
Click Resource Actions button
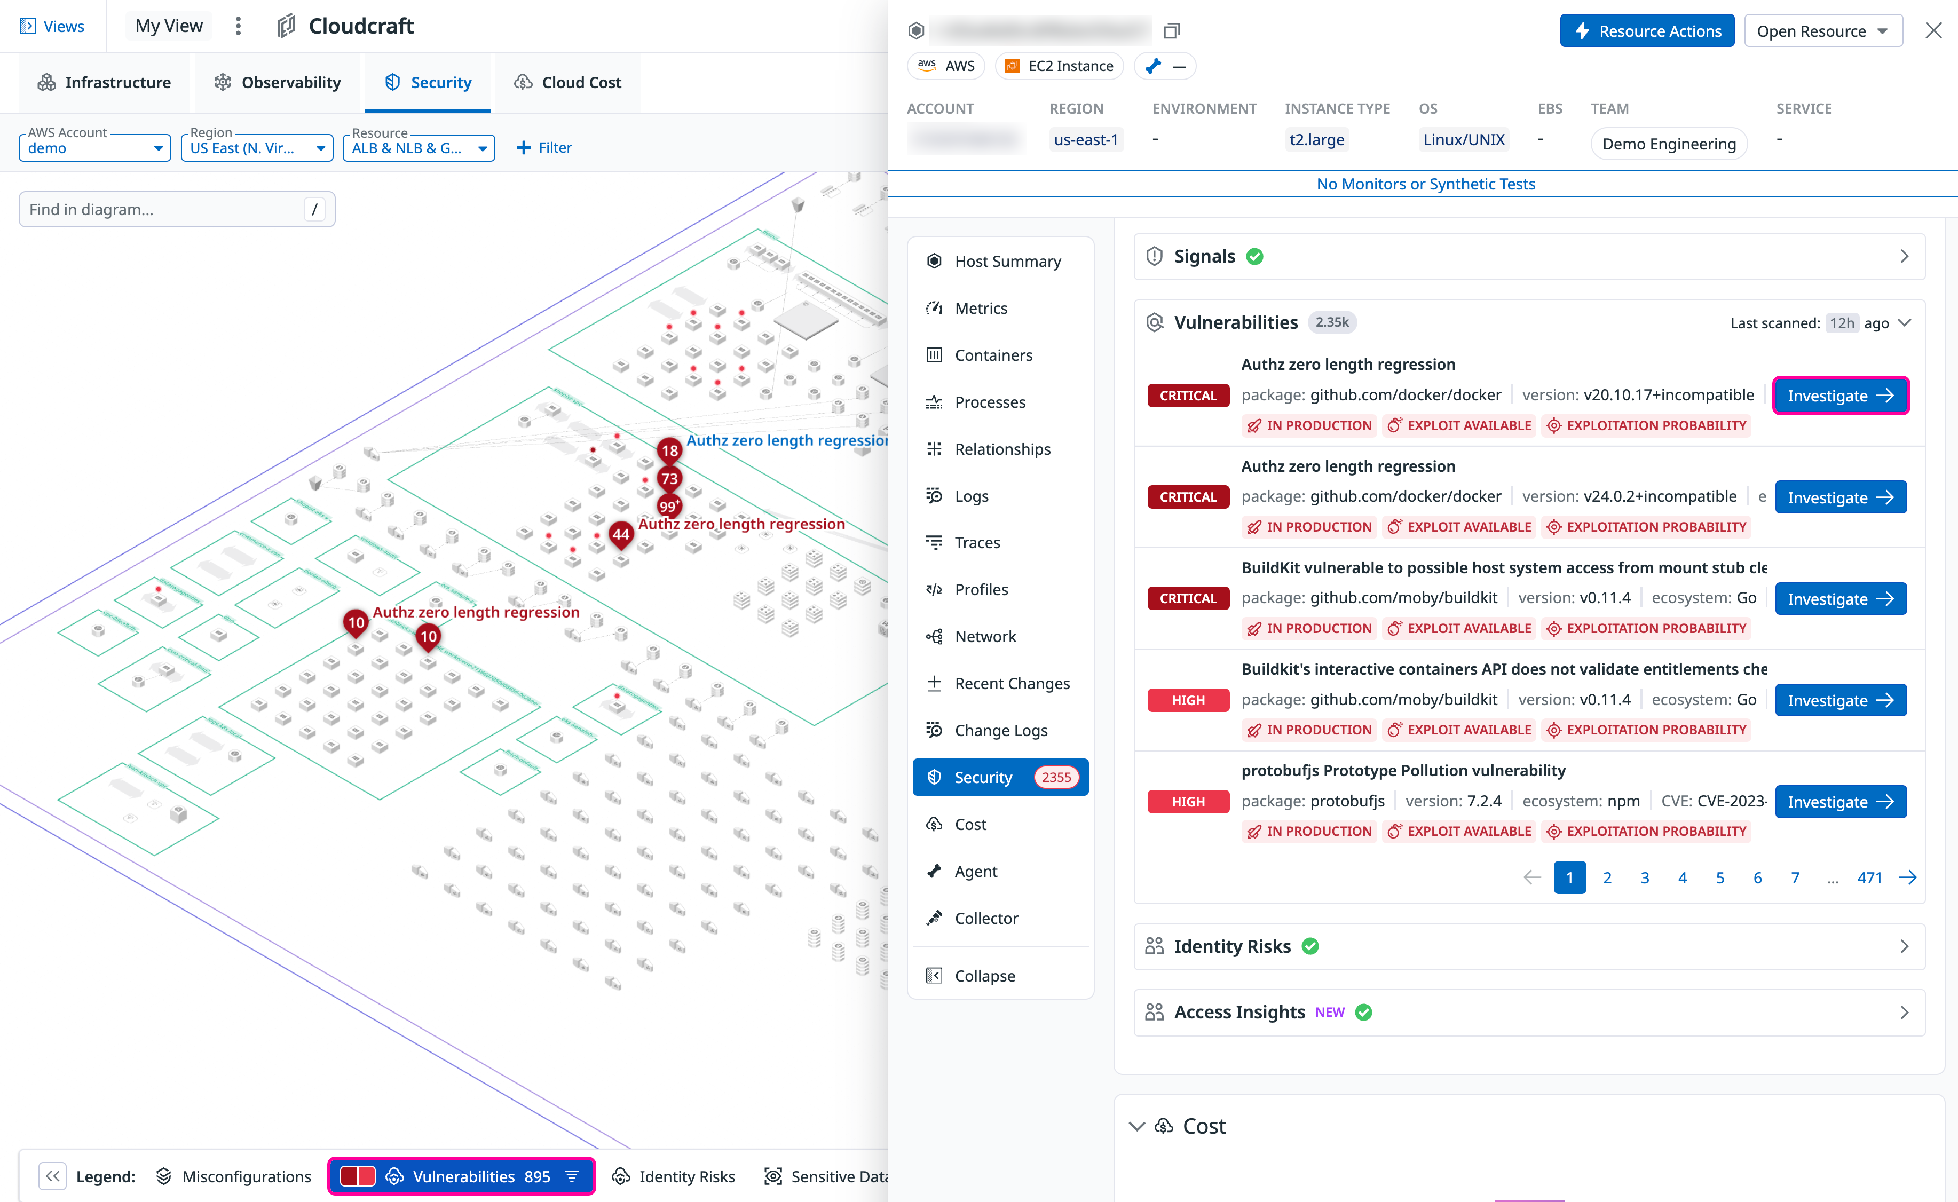coord(1647,31)
